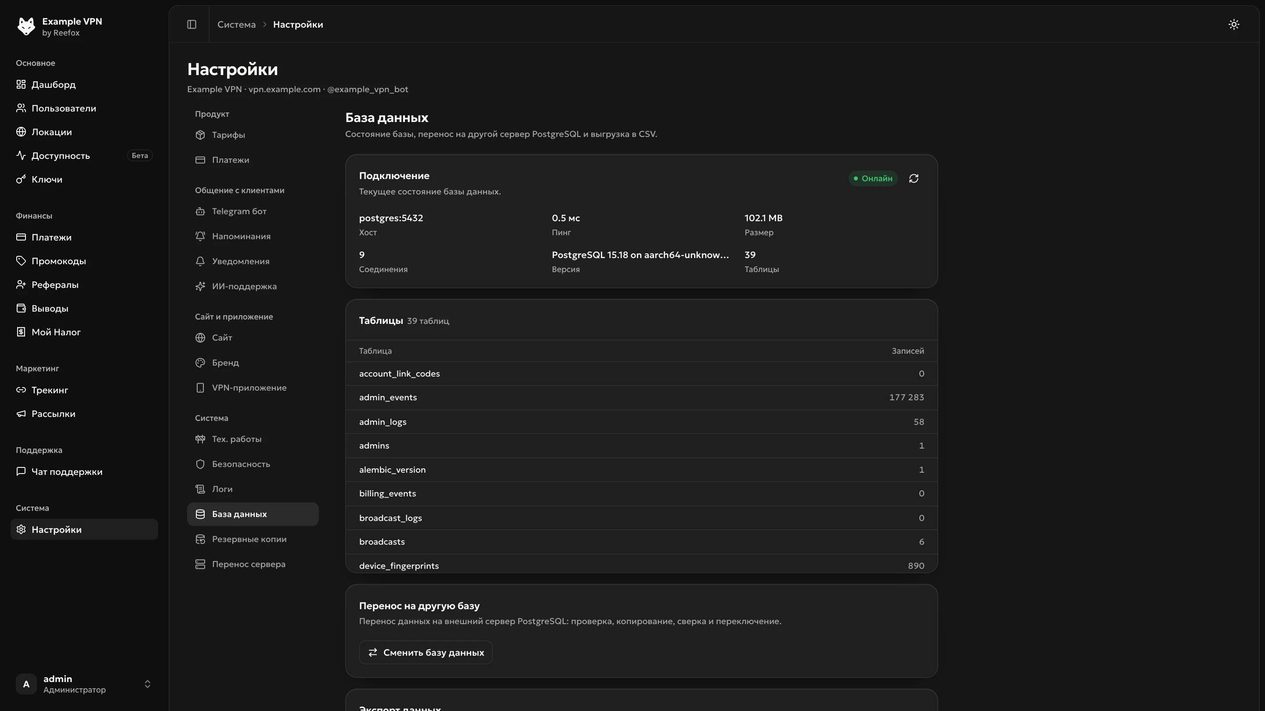Screen dimensions: 1265x711
Task: Collapse the sidebar with the panel icon
Action: tap(192, 24)
